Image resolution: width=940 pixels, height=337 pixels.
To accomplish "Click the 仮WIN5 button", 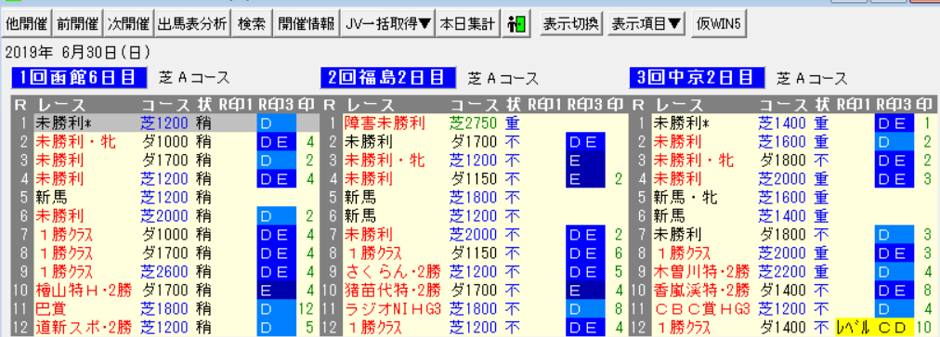I will pos(719,24).
